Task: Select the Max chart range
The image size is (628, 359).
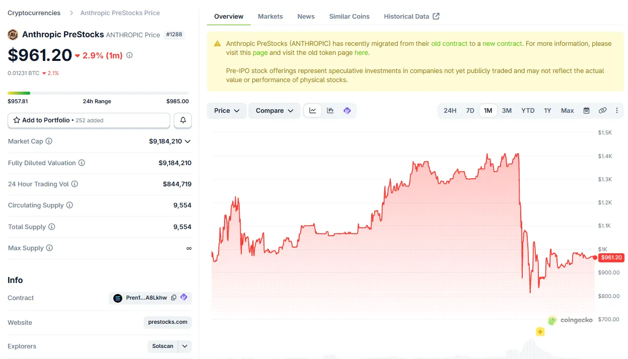Action: [568, 111]
